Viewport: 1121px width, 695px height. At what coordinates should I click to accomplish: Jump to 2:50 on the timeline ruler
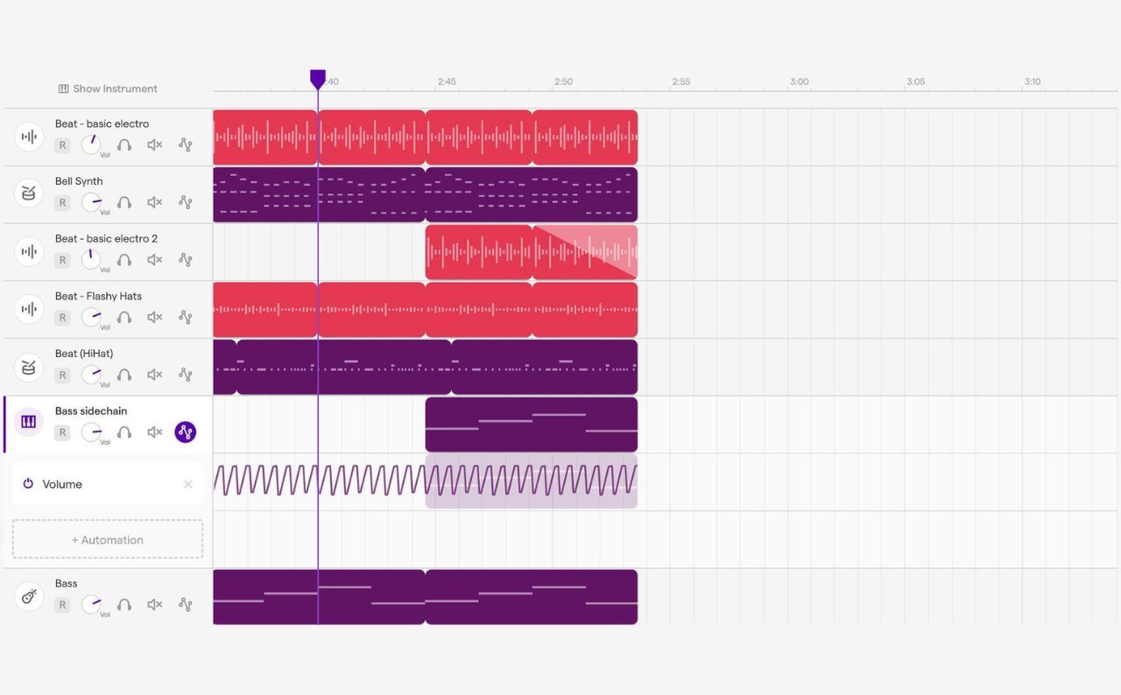(563, 81)
